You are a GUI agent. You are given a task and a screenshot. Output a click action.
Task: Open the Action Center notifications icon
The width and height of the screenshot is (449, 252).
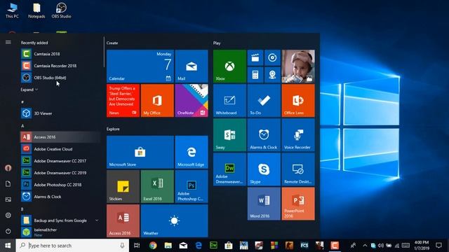point(438,246)
